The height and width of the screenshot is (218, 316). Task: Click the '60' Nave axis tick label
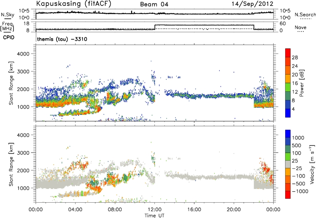click(282, 24)
